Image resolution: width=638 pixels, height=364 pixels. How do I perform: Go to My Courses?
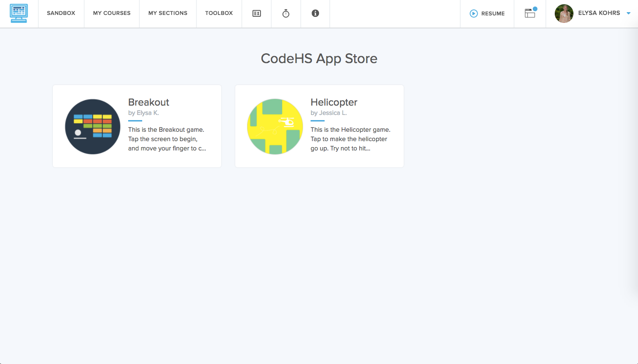coord(112,14)
